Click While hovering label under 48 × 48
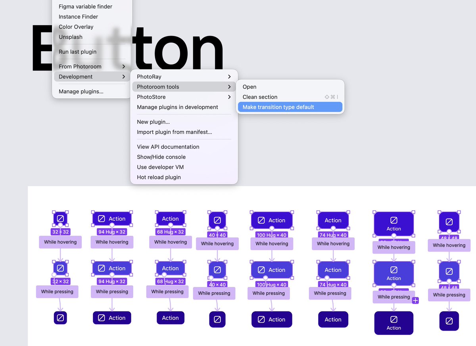This screenshot has width=476, height=346. pos(449,245)
